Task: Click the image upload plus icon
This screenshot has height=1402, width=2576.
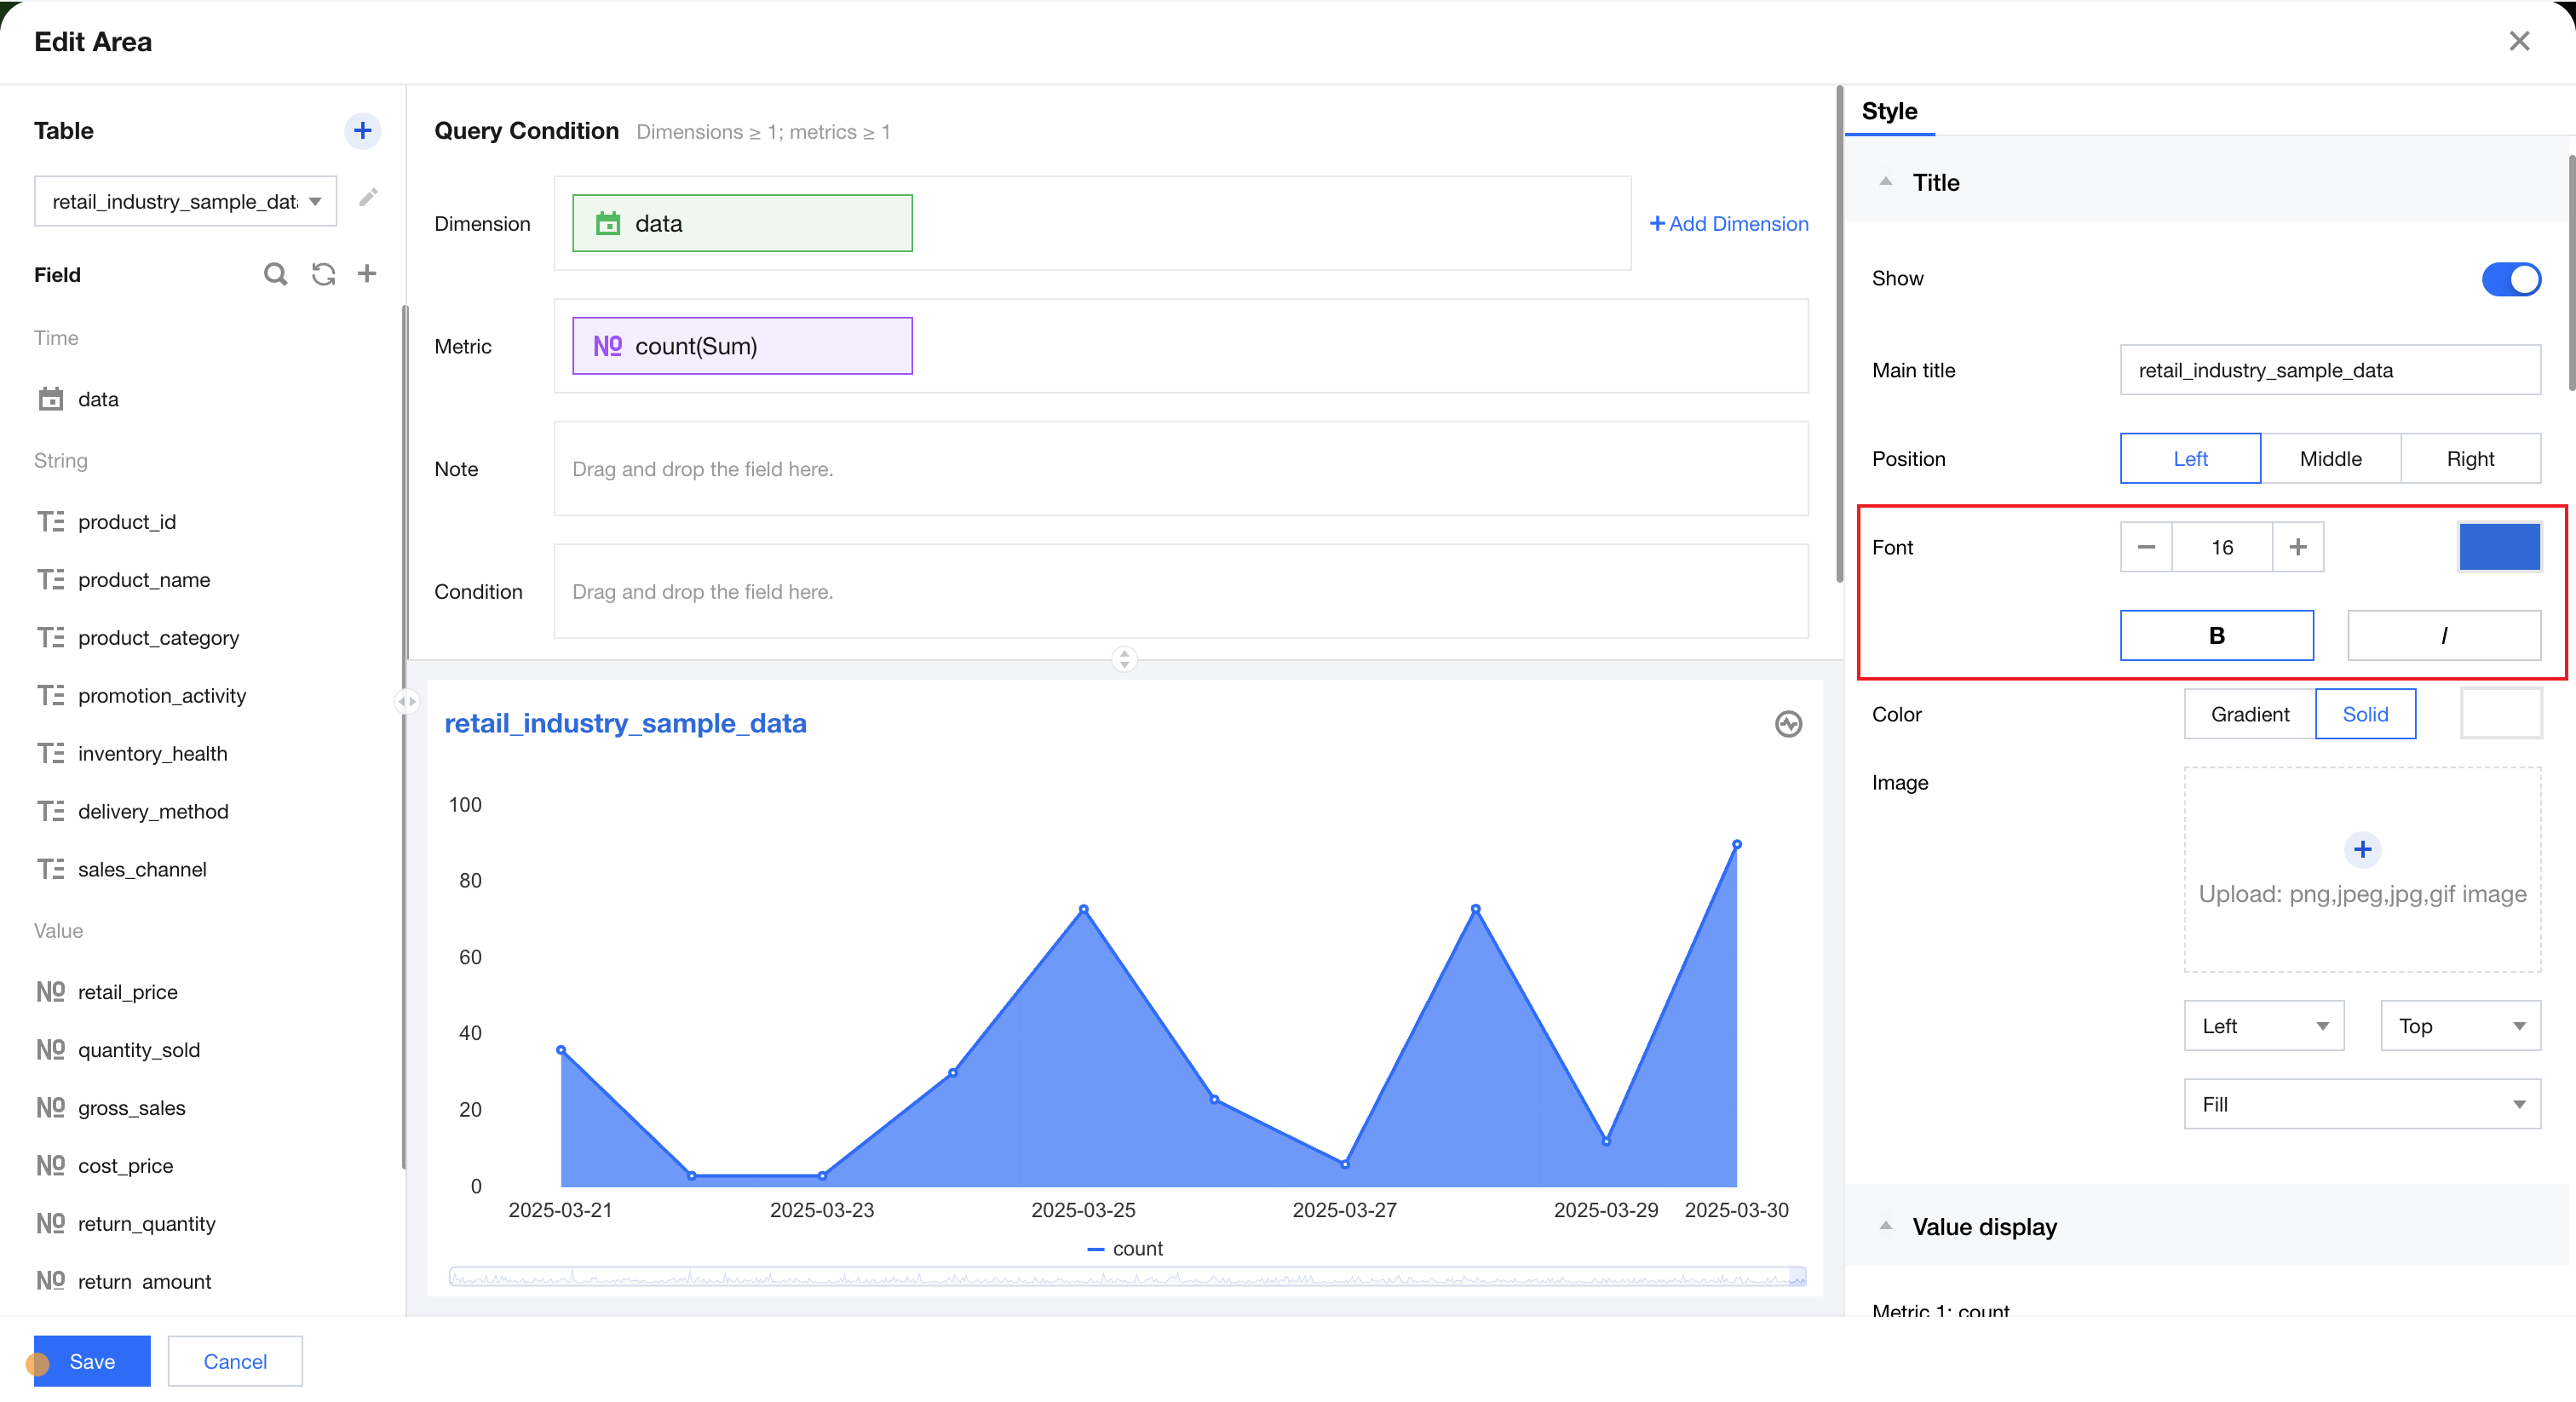Action: pyautogui.click(x=2362, y=850)
